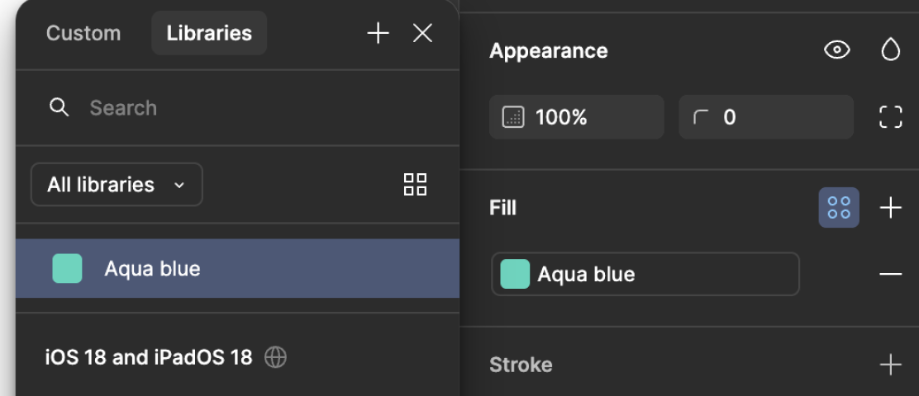Open the All libraries dropdown
The height and width of the screenshot is (396, 919).
tap(117, 184)
